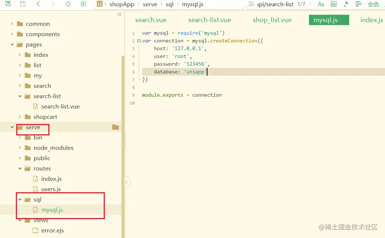This screenshot has height=238, width=385.
Task: Collapse the serve folder chevron
Action: pyautogui.click(x=12, y=127)
